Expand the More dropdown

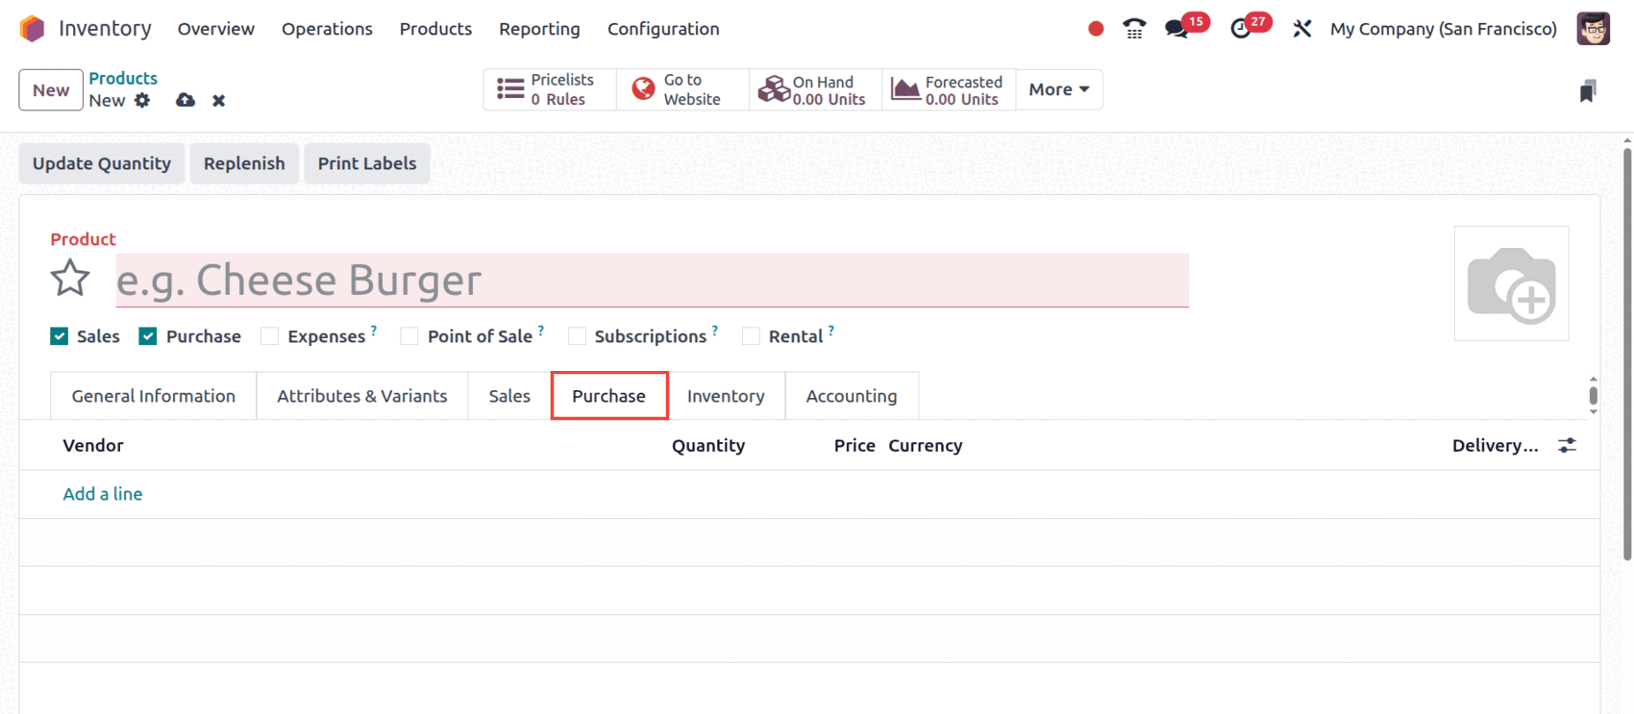pos(1058,89)
